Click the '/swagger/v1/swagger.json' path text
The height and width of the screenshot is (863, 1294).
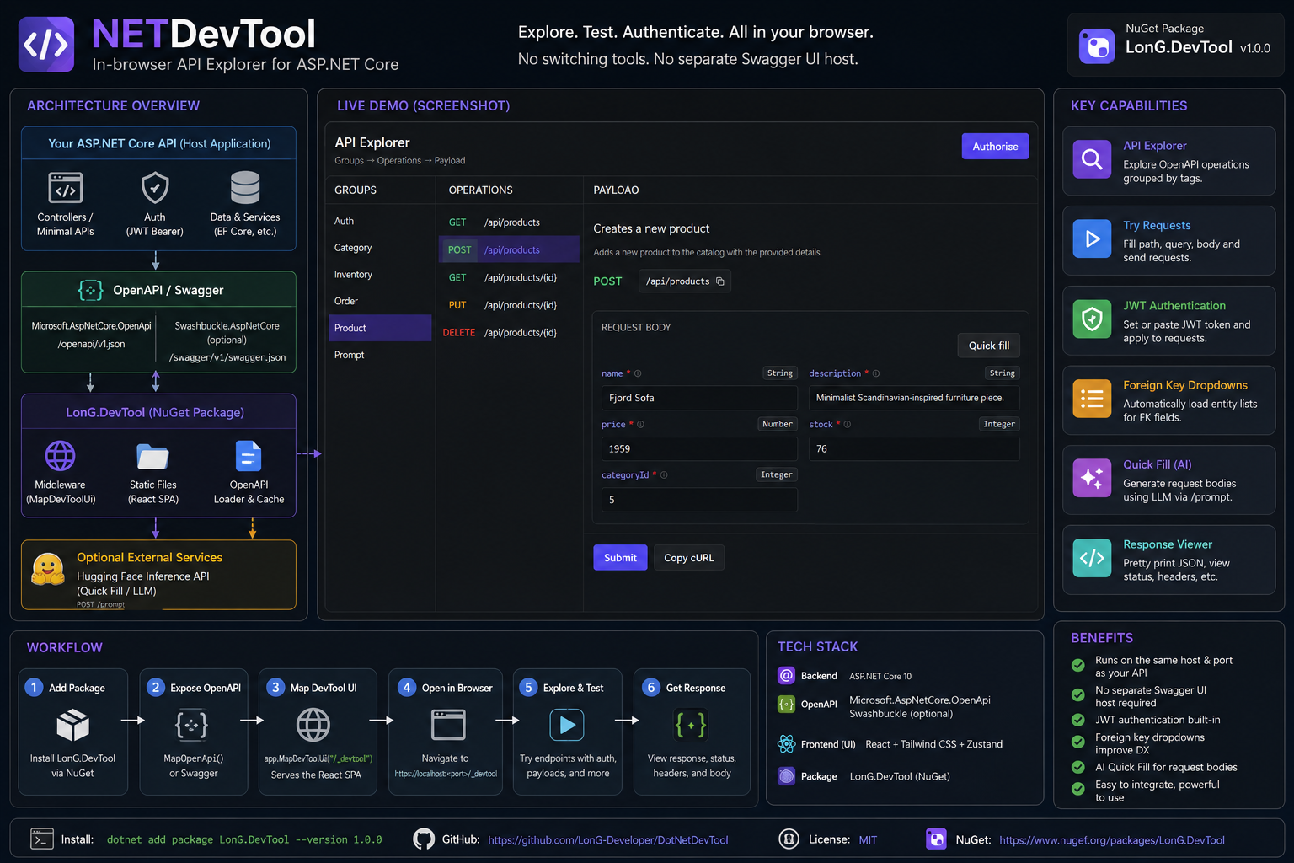click(227, 357)
